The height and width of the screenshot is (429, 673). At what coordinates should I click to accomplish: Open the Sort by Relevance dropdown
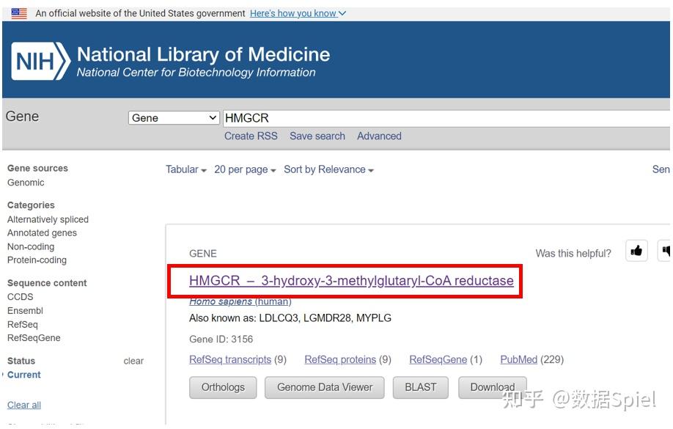coord(328,169)
